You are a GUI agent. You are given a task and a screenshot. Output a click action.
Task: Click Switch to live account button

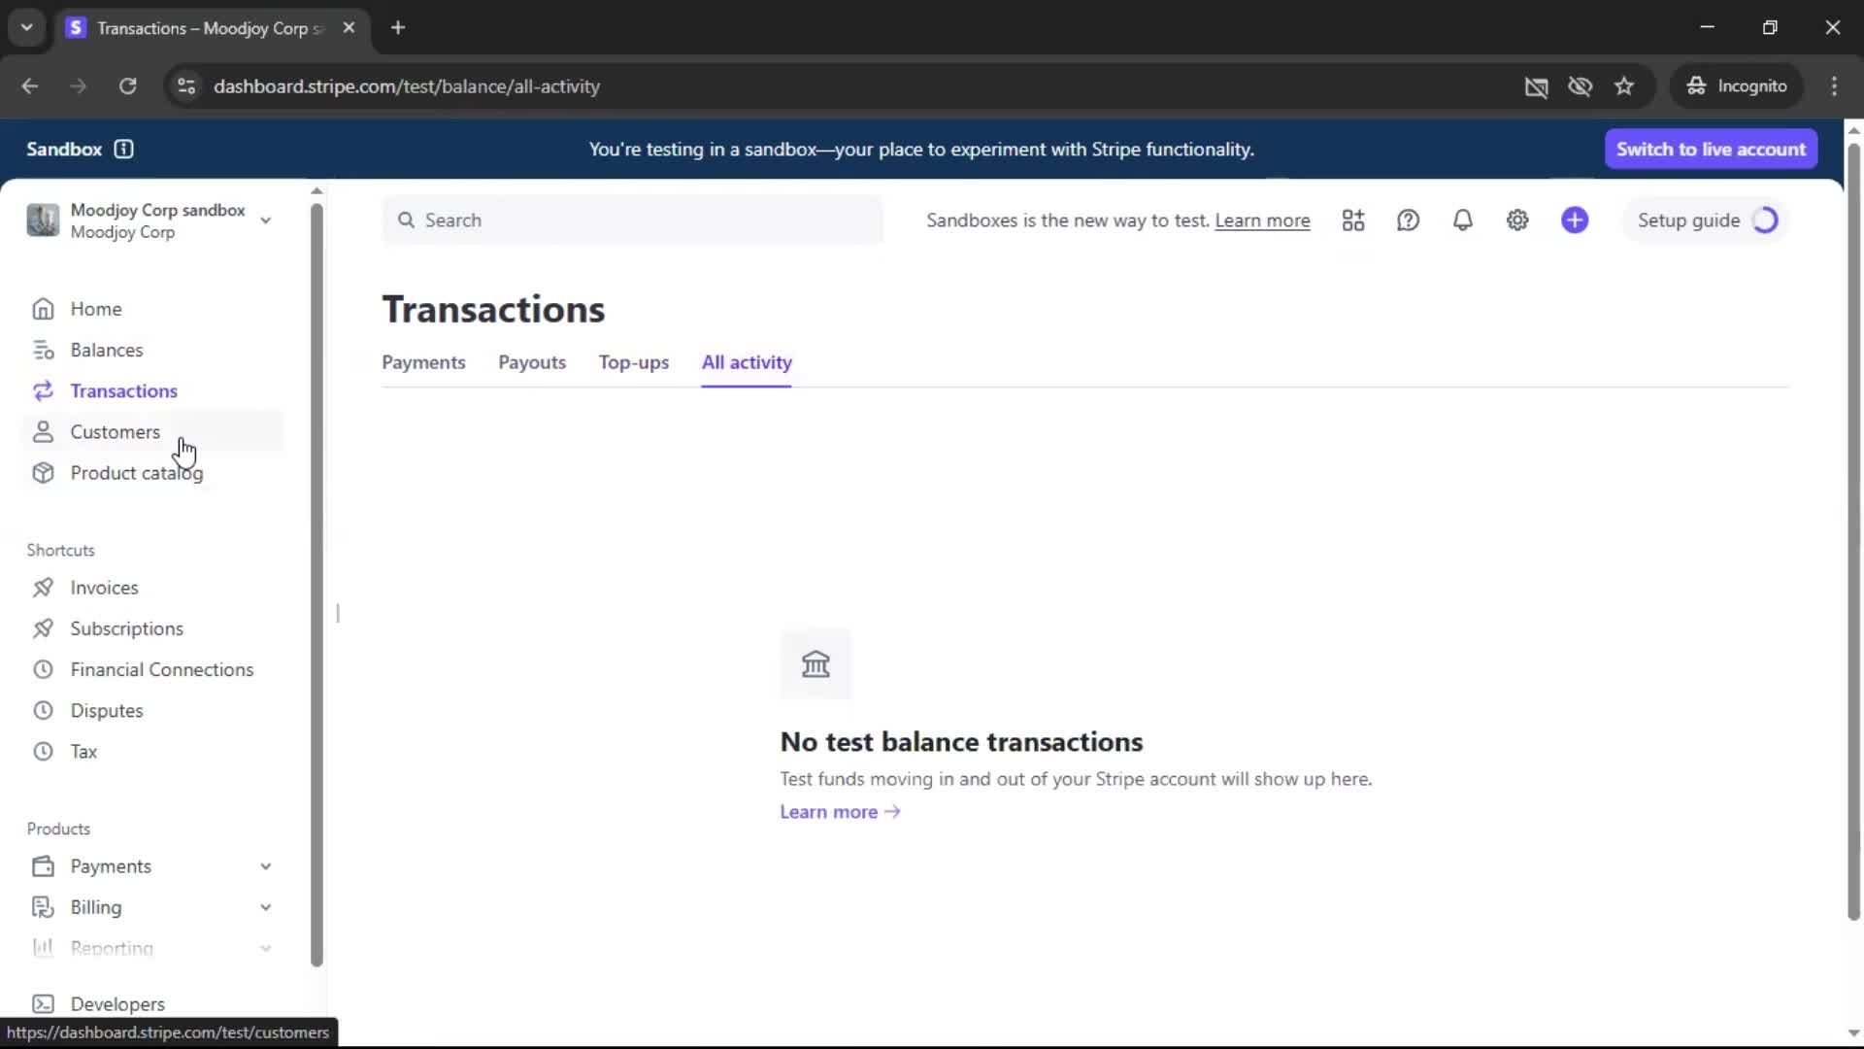(x=1711, y=149)
